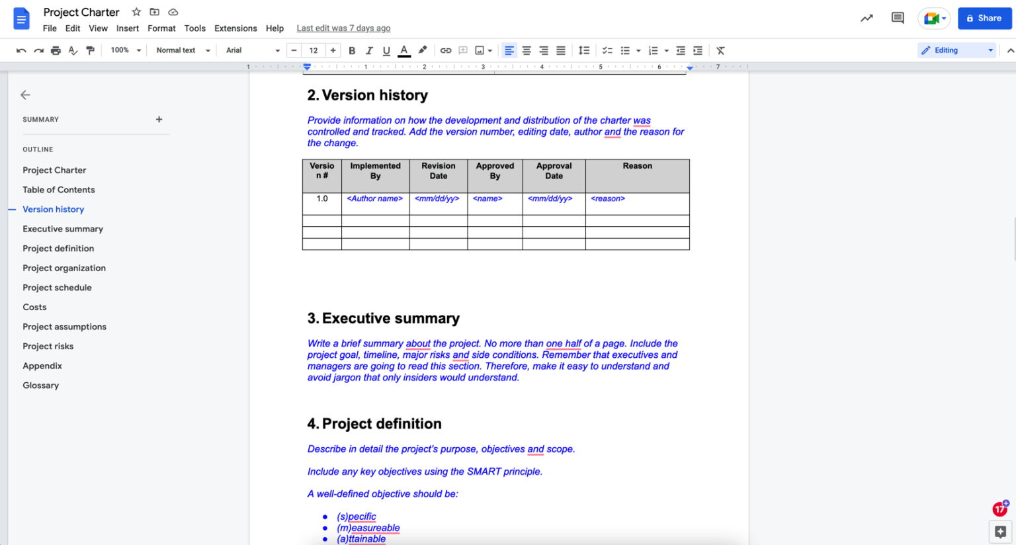This screenshot has width=1016, height=545.
Task: Insert a link
Action: point(446,50)
